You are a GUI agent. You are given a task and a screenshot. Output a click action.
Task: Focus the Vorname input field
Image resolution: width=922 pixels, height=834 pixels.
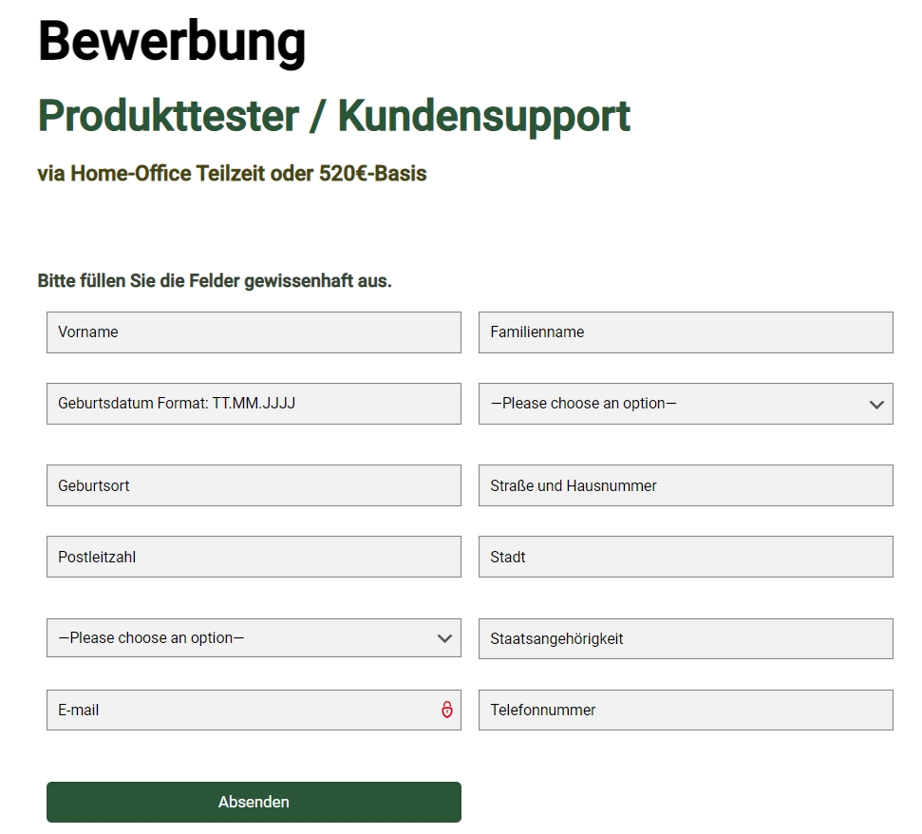(254, 332)
